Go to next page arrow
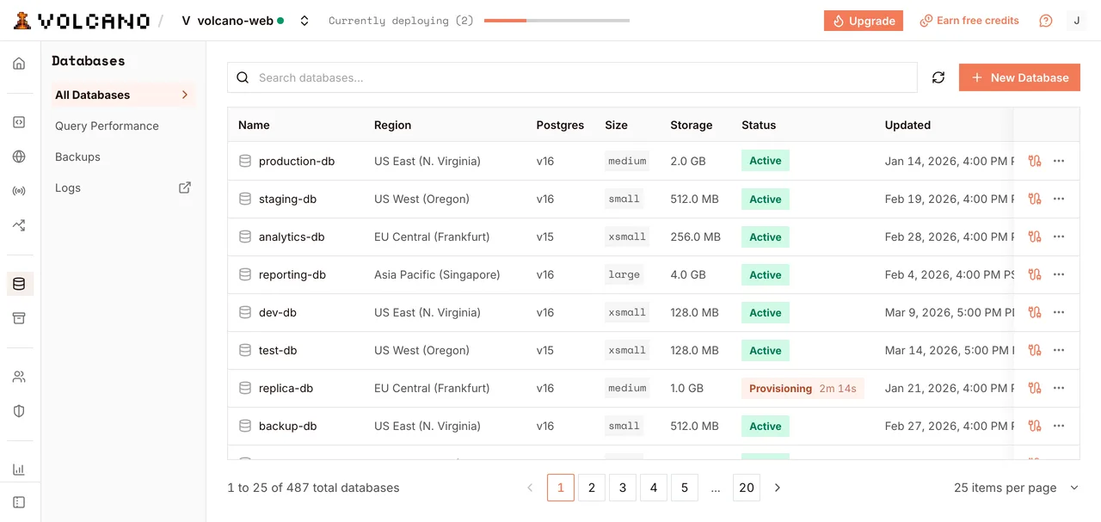This screenshot has height=522, width=1101. pyautogui.click(x=778, y=488)
